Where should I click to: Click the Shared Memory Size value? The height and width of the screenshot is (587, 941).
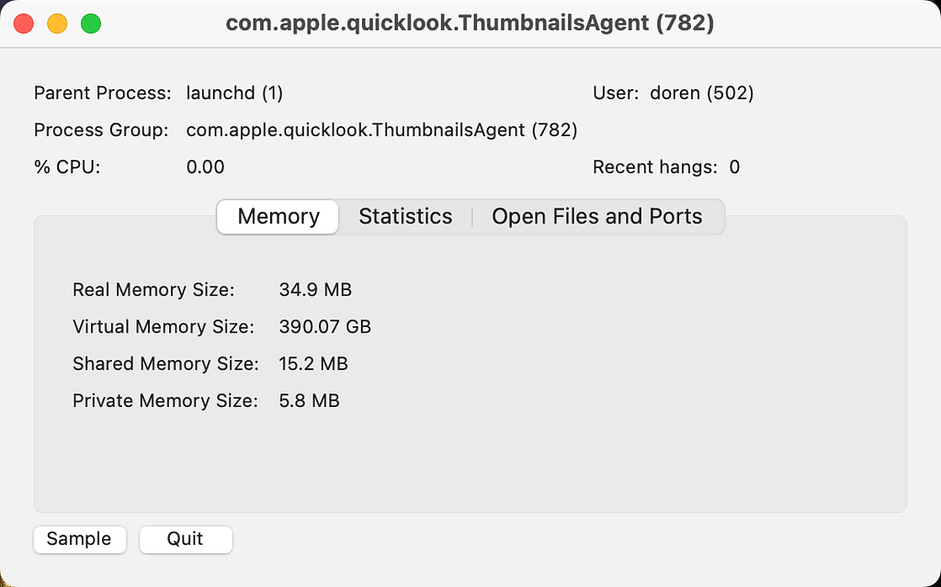click(x=313, y=364)
